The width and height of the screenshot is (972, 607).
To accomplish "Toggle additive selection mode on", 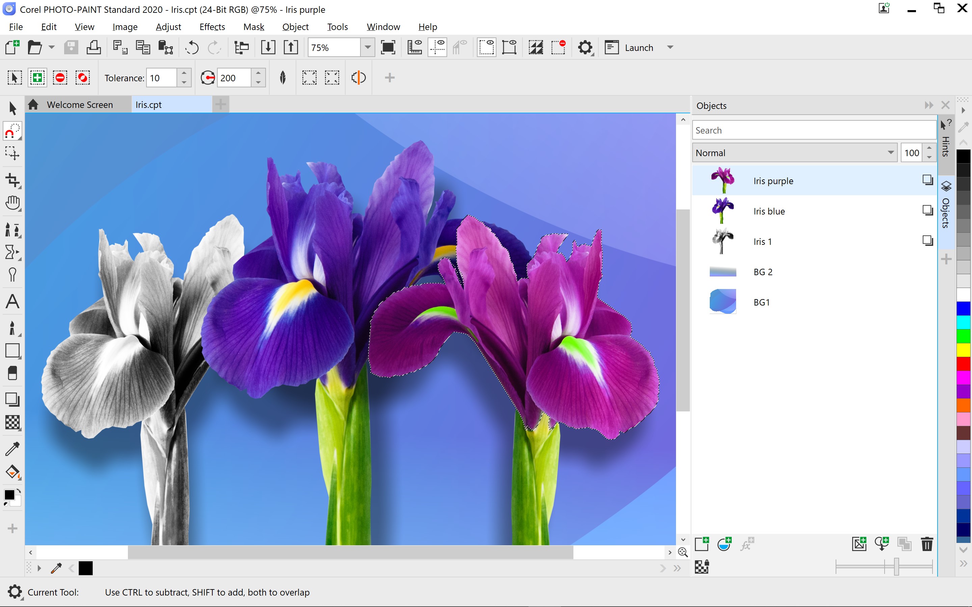I will coord(38,78).
